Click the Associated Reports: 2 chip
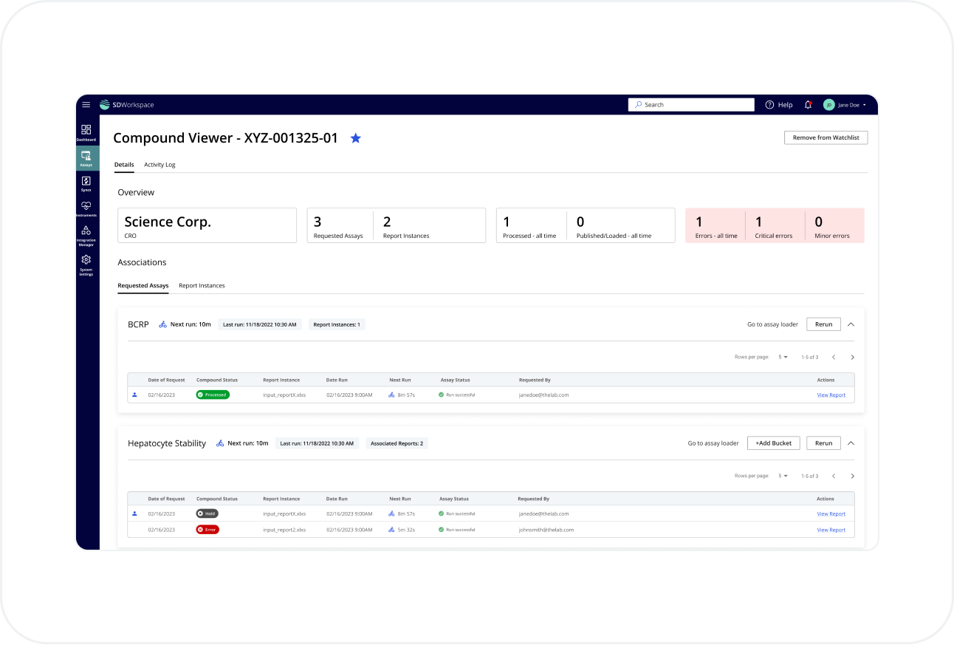Image resolution: width=954 pixels, height=645 pixels. pyautogui.click(x=397, y=443)
